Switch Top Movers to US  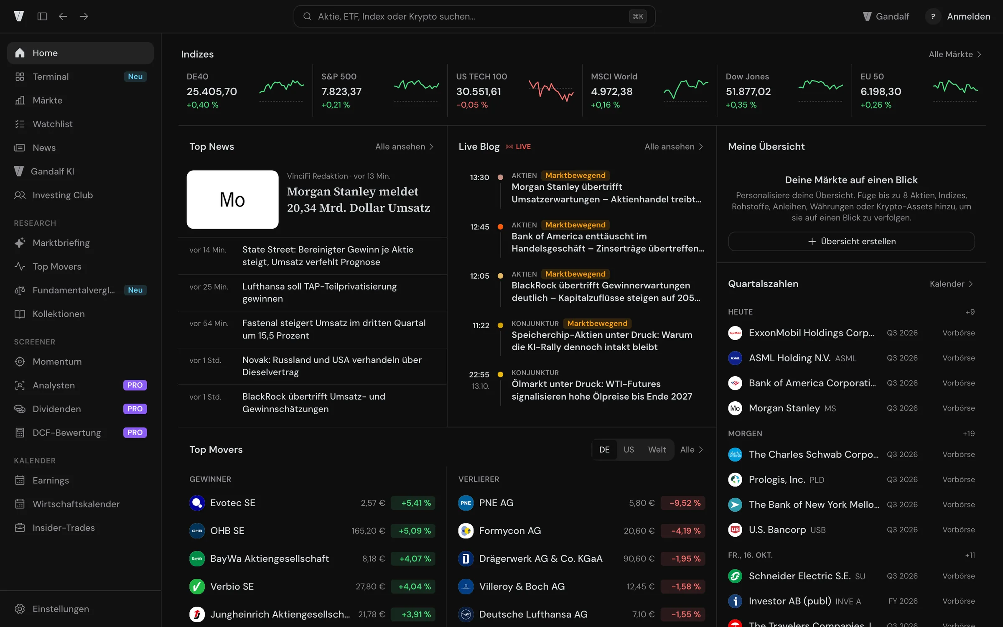629,450
